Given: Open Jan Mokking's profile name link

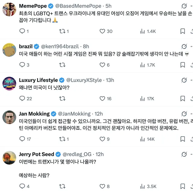Looking at the screenshot, I should pos(34,114).
